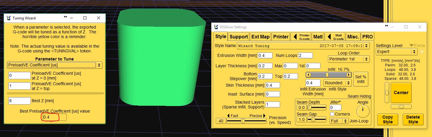Open the Parameter to Tune dropdown

click(55, 65)
